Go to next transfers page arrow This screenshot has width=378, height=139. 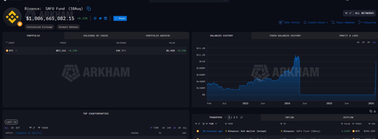point(237,117)
